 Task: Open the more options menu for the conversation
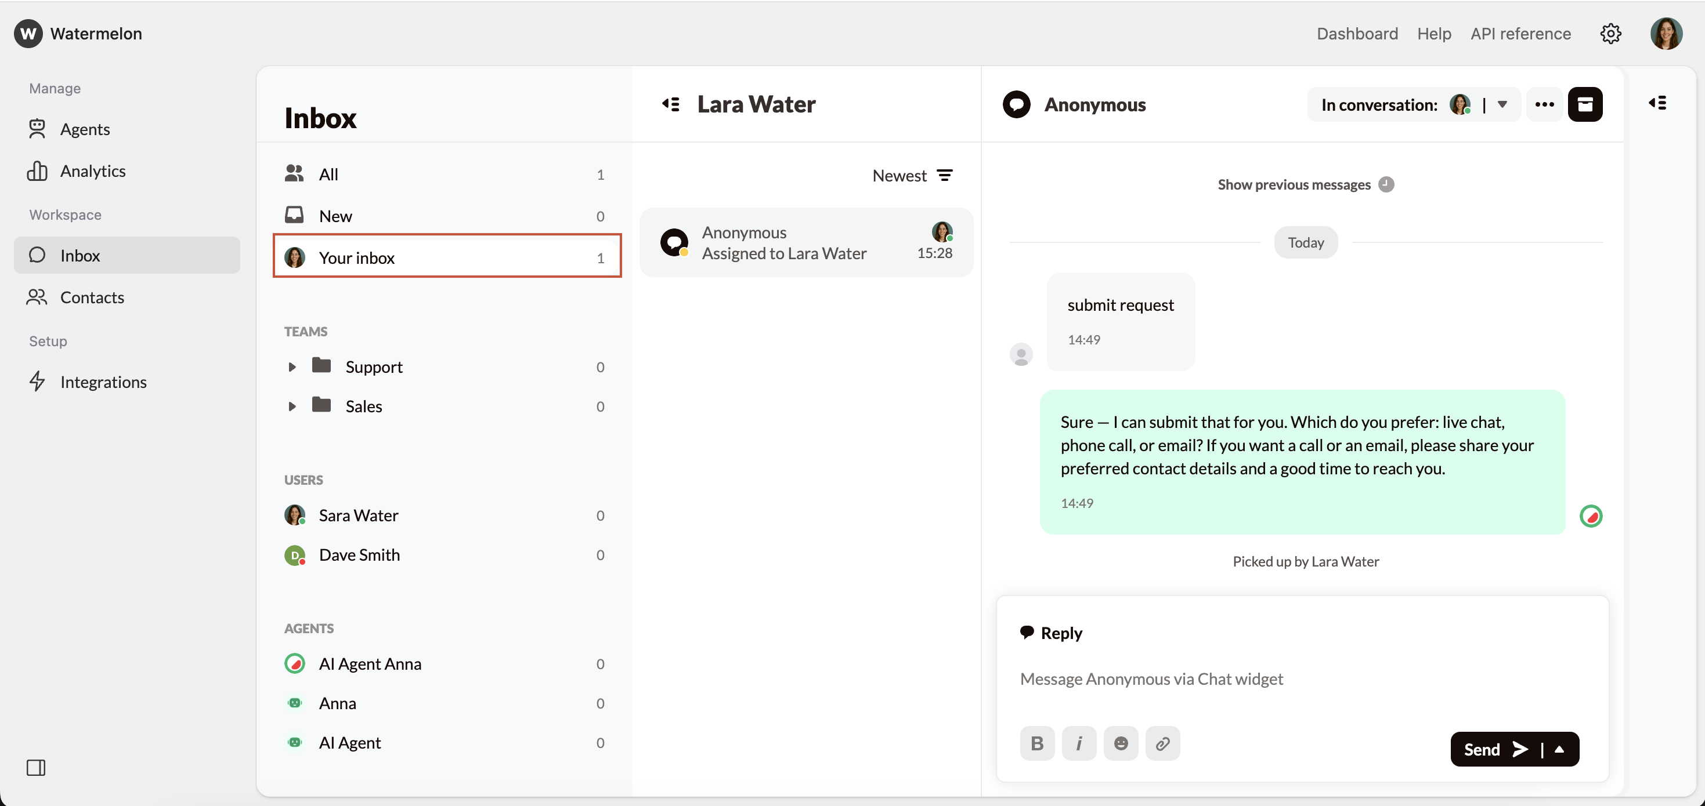[1544, 104]
